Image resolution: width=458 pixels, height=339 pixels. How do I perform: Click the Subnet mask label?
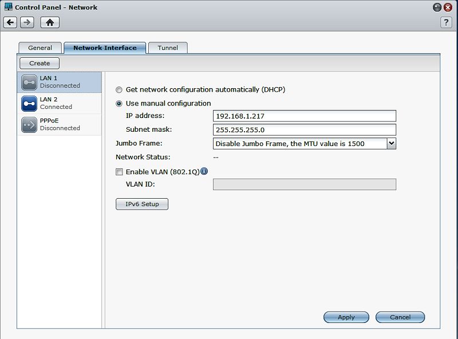click(149, 129)
